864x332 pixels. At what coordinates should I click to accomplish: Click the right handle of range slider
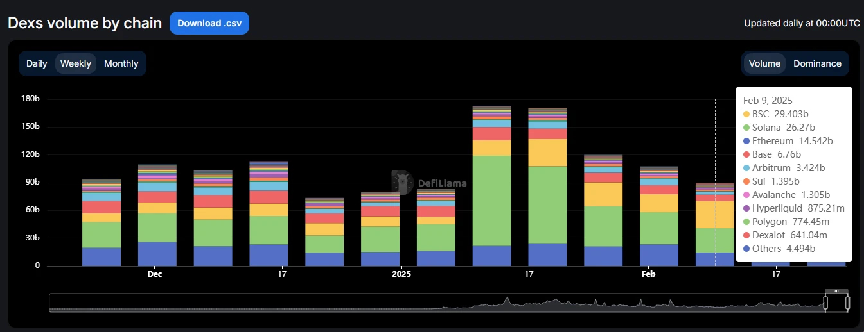click(847, 303)
